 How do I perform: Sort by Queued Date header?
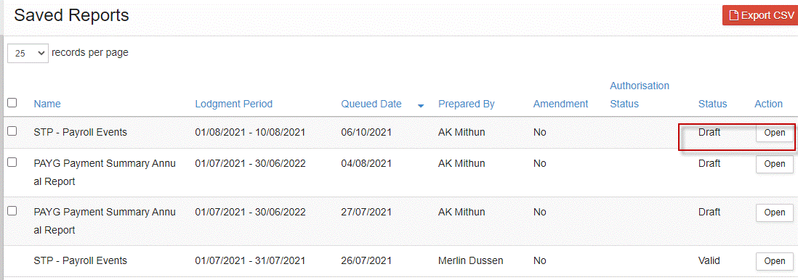click(x=371, y=104)
